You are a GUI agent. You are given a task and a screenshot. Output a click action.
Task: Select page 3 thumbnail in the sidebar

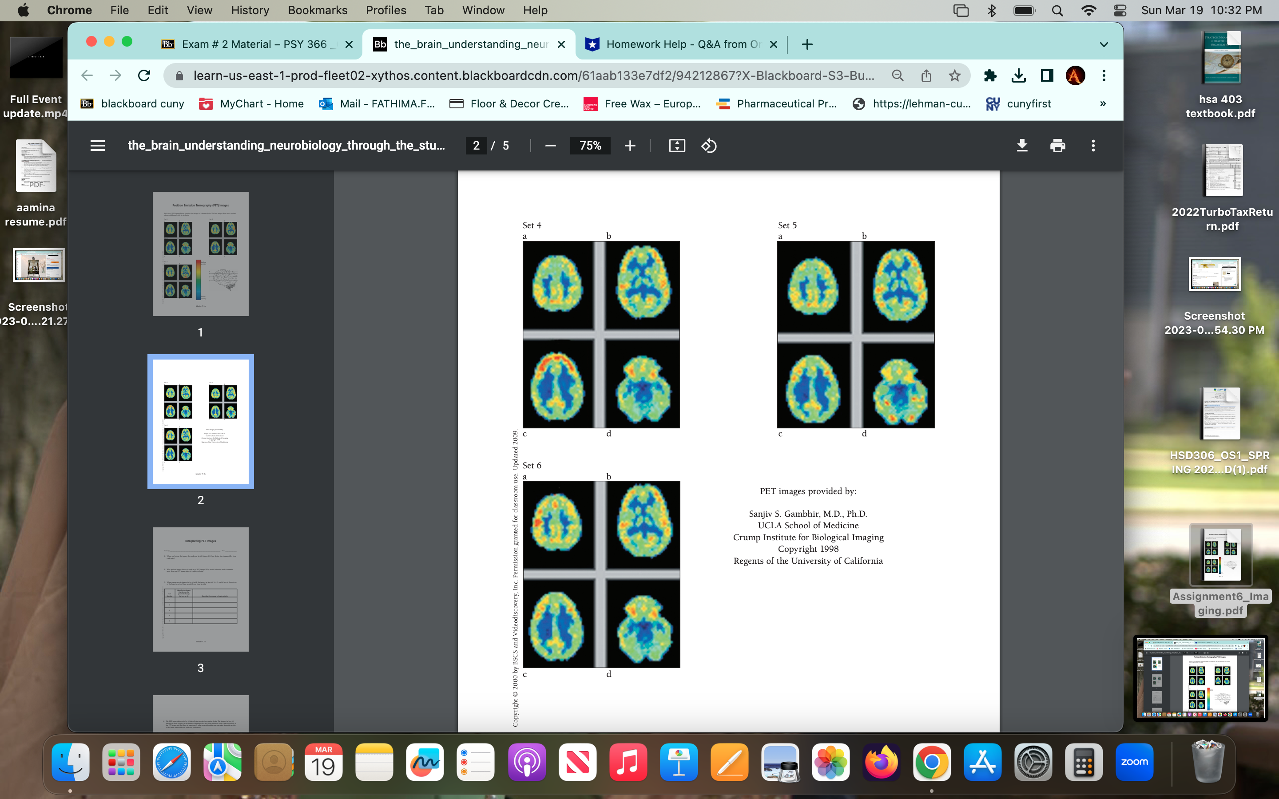(200, 589)
